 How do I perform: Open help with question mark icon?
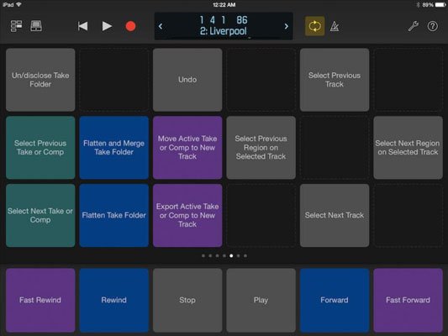click(433, 26)
